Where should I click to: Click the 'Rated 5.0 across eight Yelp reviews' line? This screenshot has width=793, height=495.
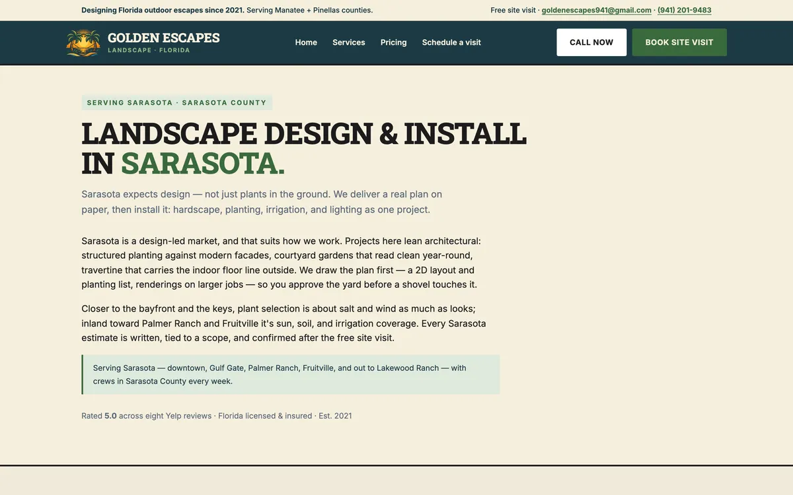click(217, 416)
